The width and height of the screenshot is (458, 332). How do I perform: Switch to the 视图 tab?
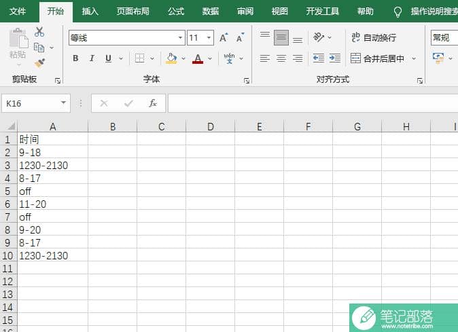[279, 12]
